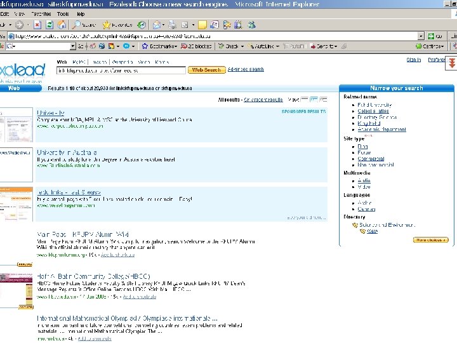Click the spell Check button

click(228, 46)
